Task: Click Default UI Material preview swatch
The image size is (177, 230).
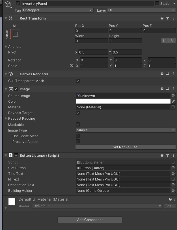Action: [x=12, y=202]
